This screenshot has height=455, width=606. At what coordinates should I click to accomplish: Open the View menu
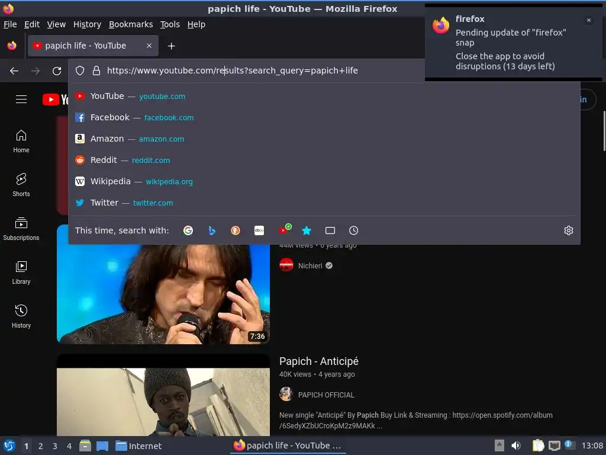[x=56, y=24]
